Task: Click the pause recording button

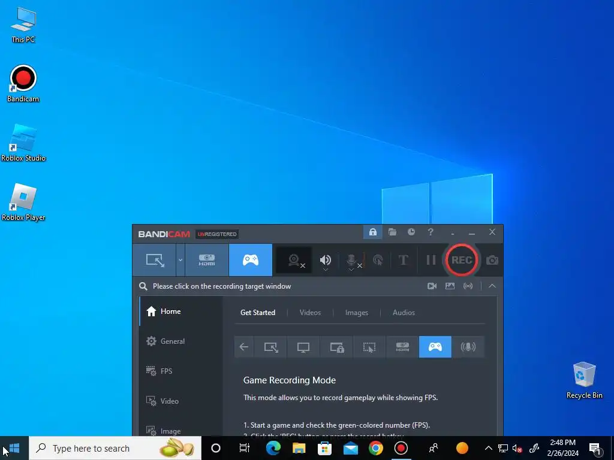Action: tap(431, 260)
